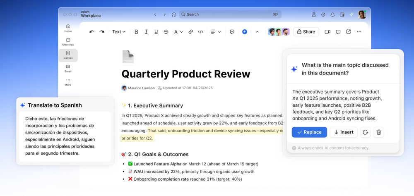This screenshot has width=414, height=196.
Task: Click the Search field
Action: (x=230, y=14)
